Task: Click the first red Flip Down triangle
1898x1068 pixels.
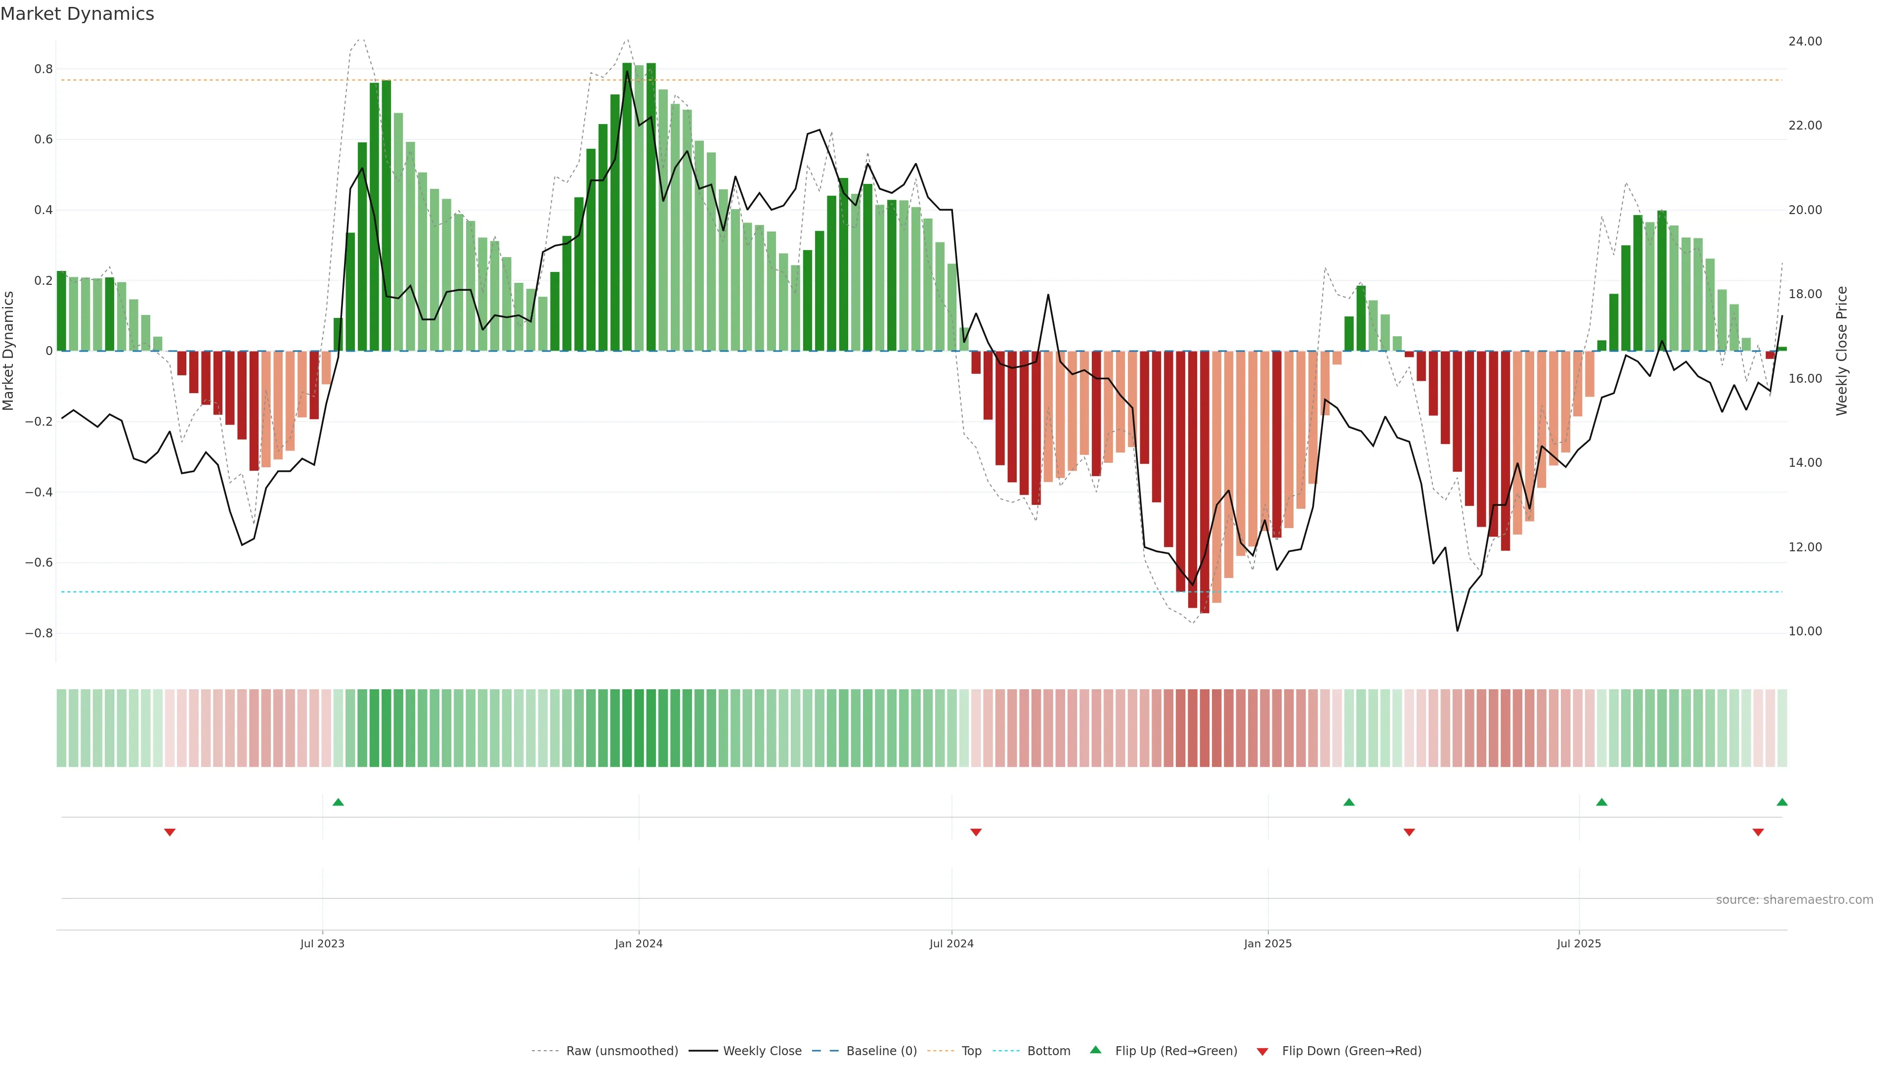Action: [x=170, y=832]
